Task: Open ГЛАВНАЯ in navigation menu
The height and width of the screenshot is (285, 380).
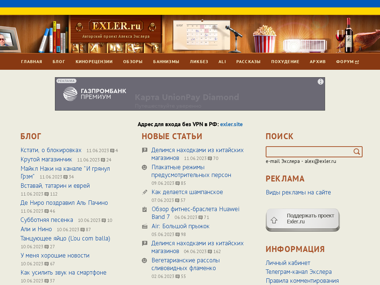Action: pyautogui.click(x=32, y=62)
